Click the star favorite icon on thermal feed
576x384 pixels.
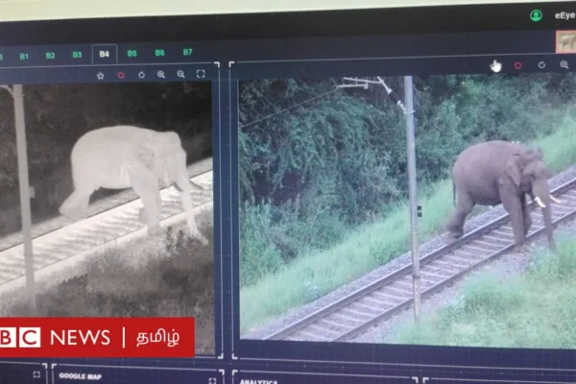(100, 75)
